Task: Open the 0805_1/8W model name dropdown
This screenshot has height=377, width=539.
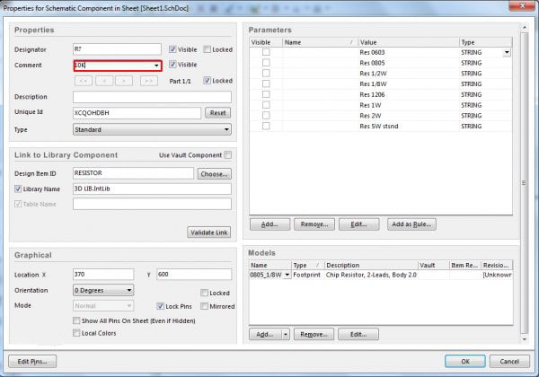Action: pyautogui.click(x=287, y=275)
